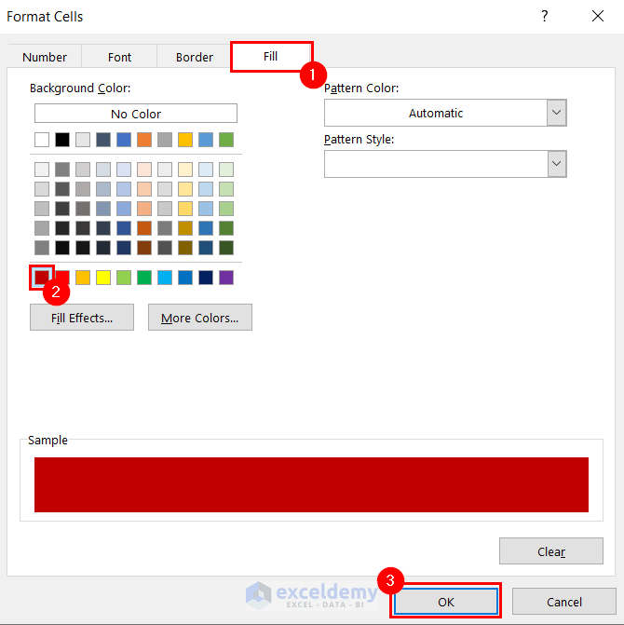Click the No Color button
The width and height of the screenshot is (624, 625).
[x=136, y=114]
